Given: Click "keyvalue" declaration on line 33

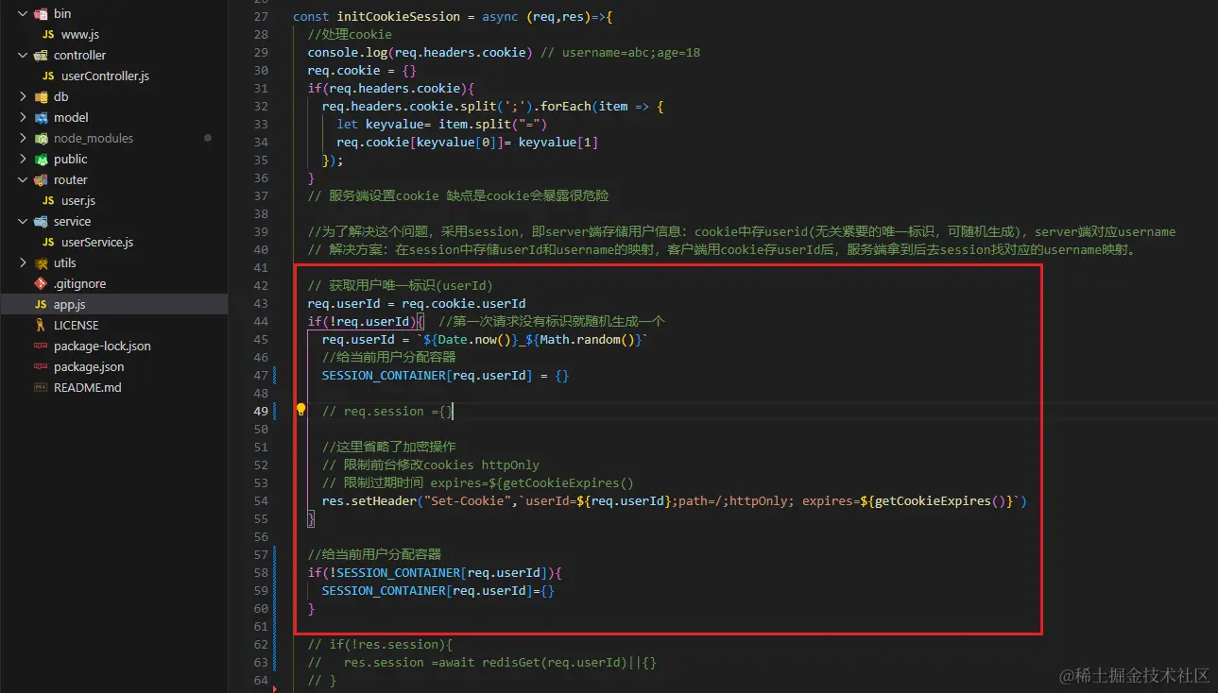Looking at the screenshot, I should (395, 125).
